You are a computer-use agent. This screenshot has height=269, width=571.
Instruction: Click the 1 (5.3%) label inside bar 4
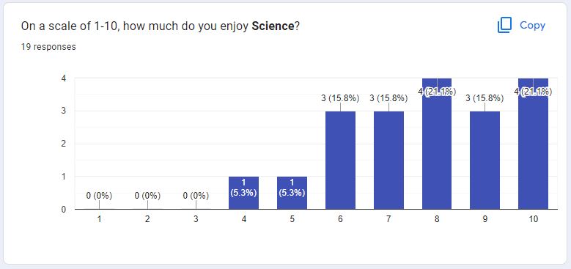pyautogui.click(x=243, y=188)
